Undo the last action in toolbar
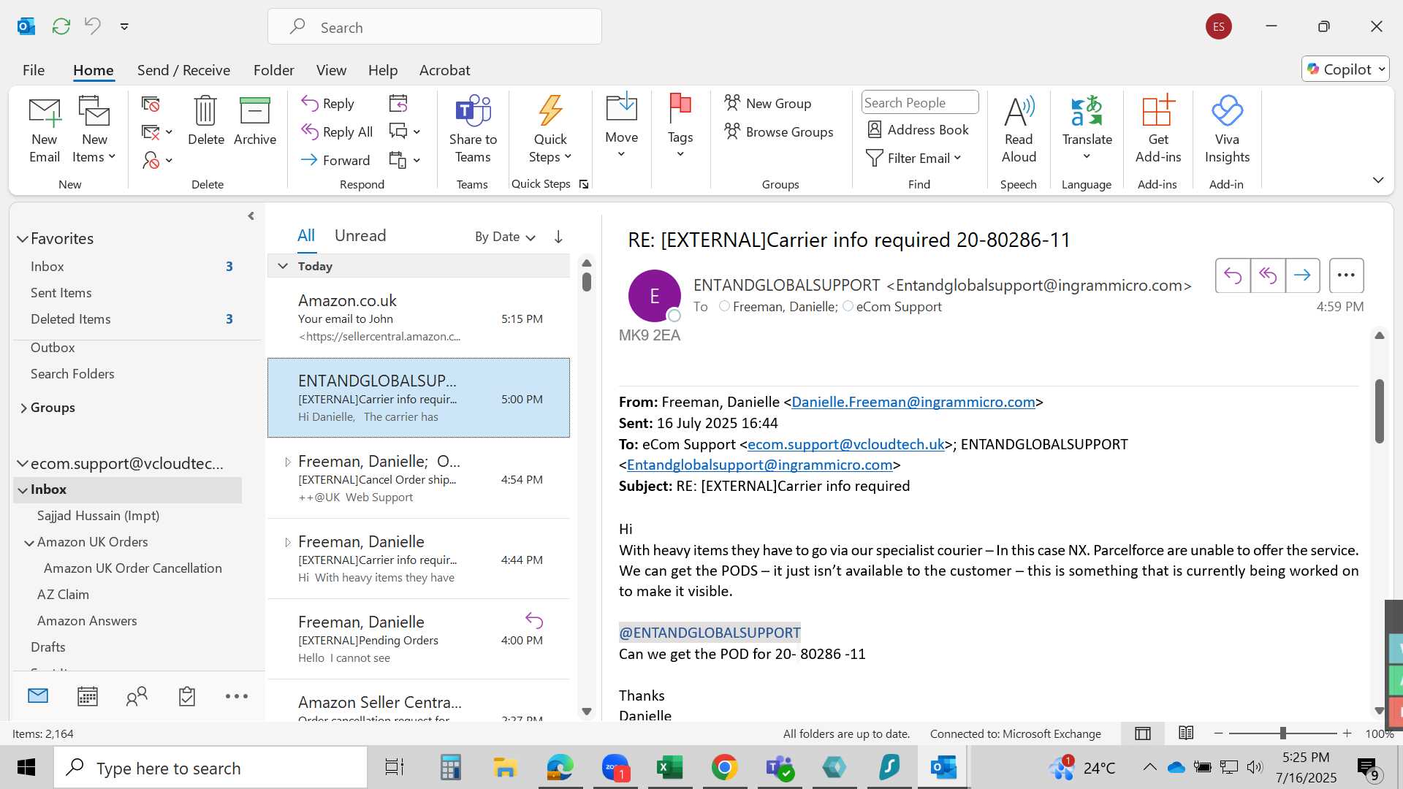The height and width of the screenshot is (789, 1403). (93, 26)
